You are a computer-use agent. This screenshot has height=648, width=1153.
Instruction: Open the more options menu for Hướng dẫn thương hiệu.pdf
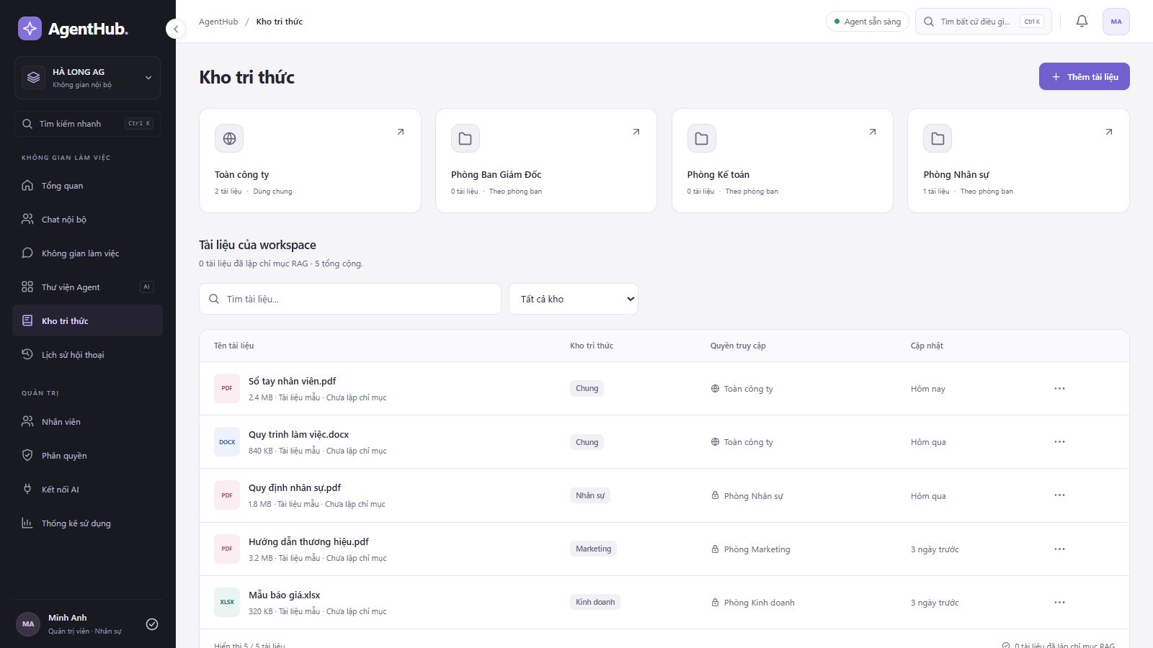point(1059,549)
